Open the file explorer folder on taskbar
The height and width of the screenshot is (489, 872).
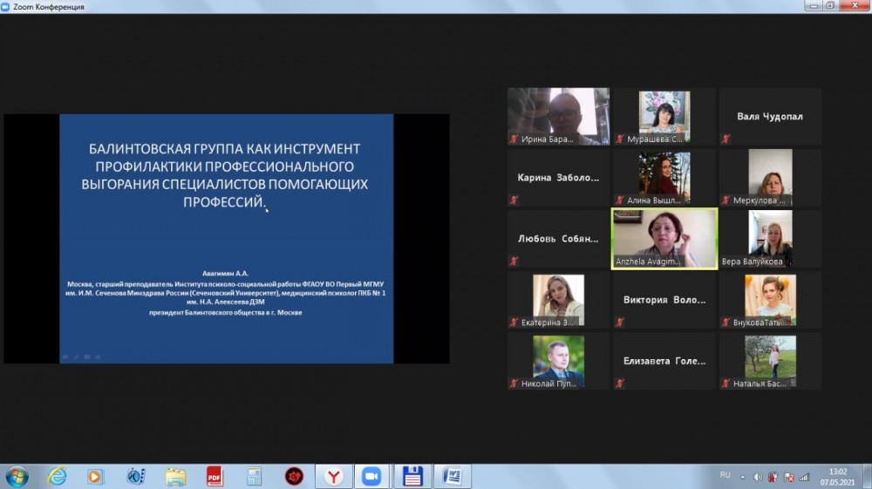175,476
